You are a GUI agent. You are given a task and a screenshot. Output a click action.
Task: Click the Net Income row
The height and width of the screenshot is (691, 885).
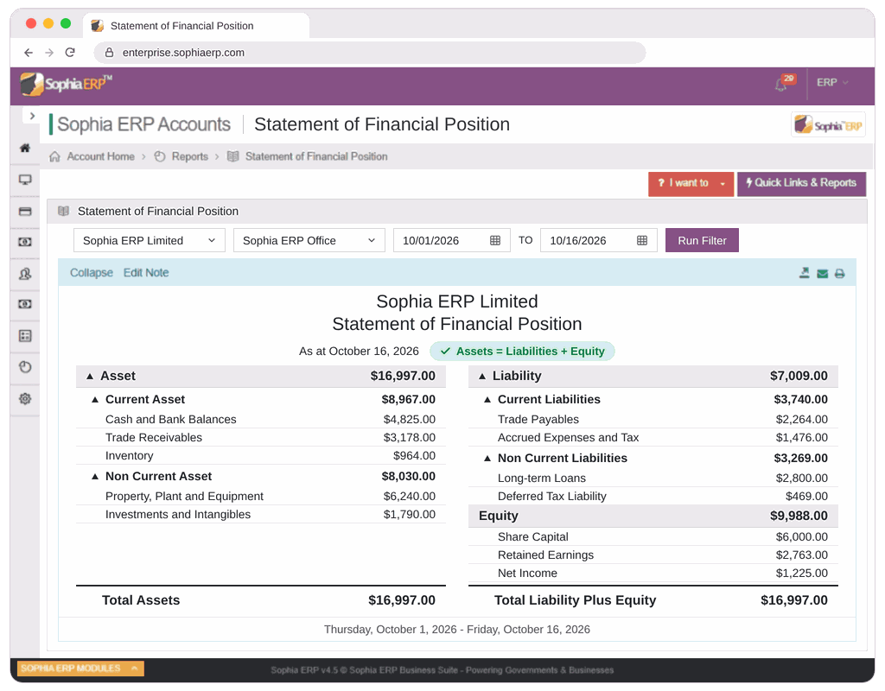pyautogui.click(x=653, y=573)
